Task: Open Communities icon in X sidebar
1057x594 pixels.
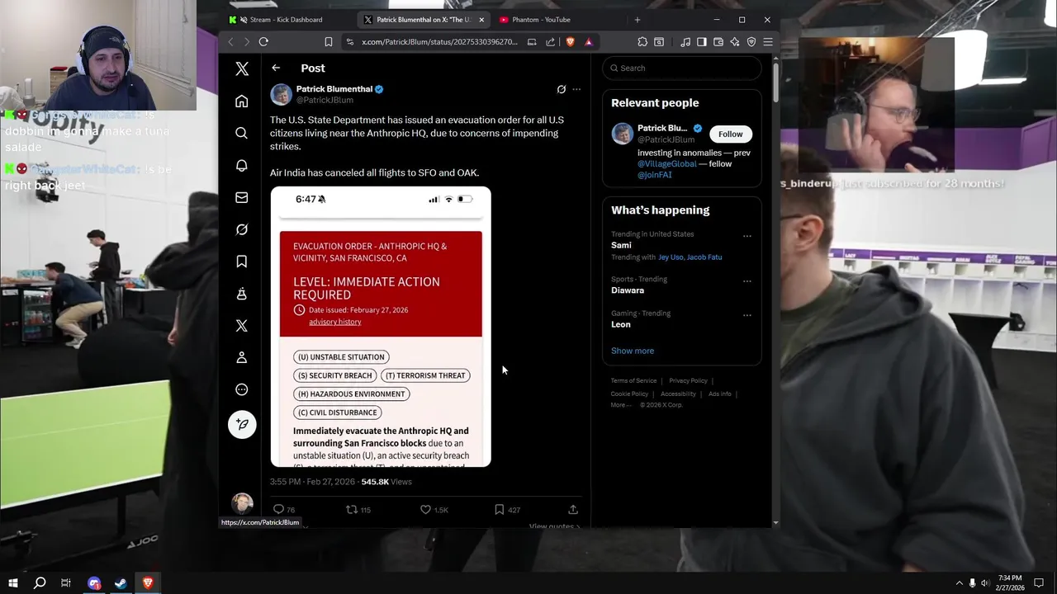Action: tap(241, 294)
